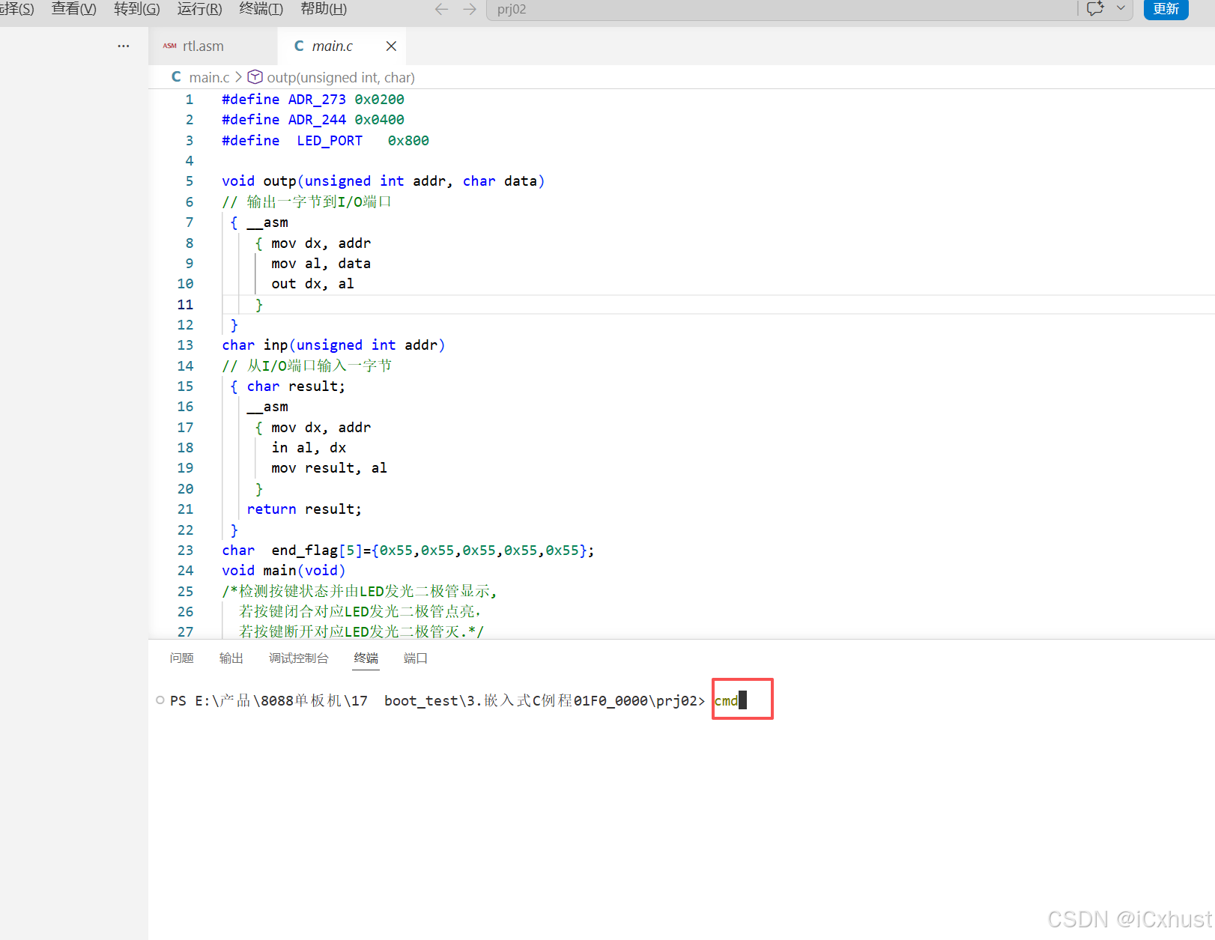Click the blue 更新 button

[x=1166, y=9]
